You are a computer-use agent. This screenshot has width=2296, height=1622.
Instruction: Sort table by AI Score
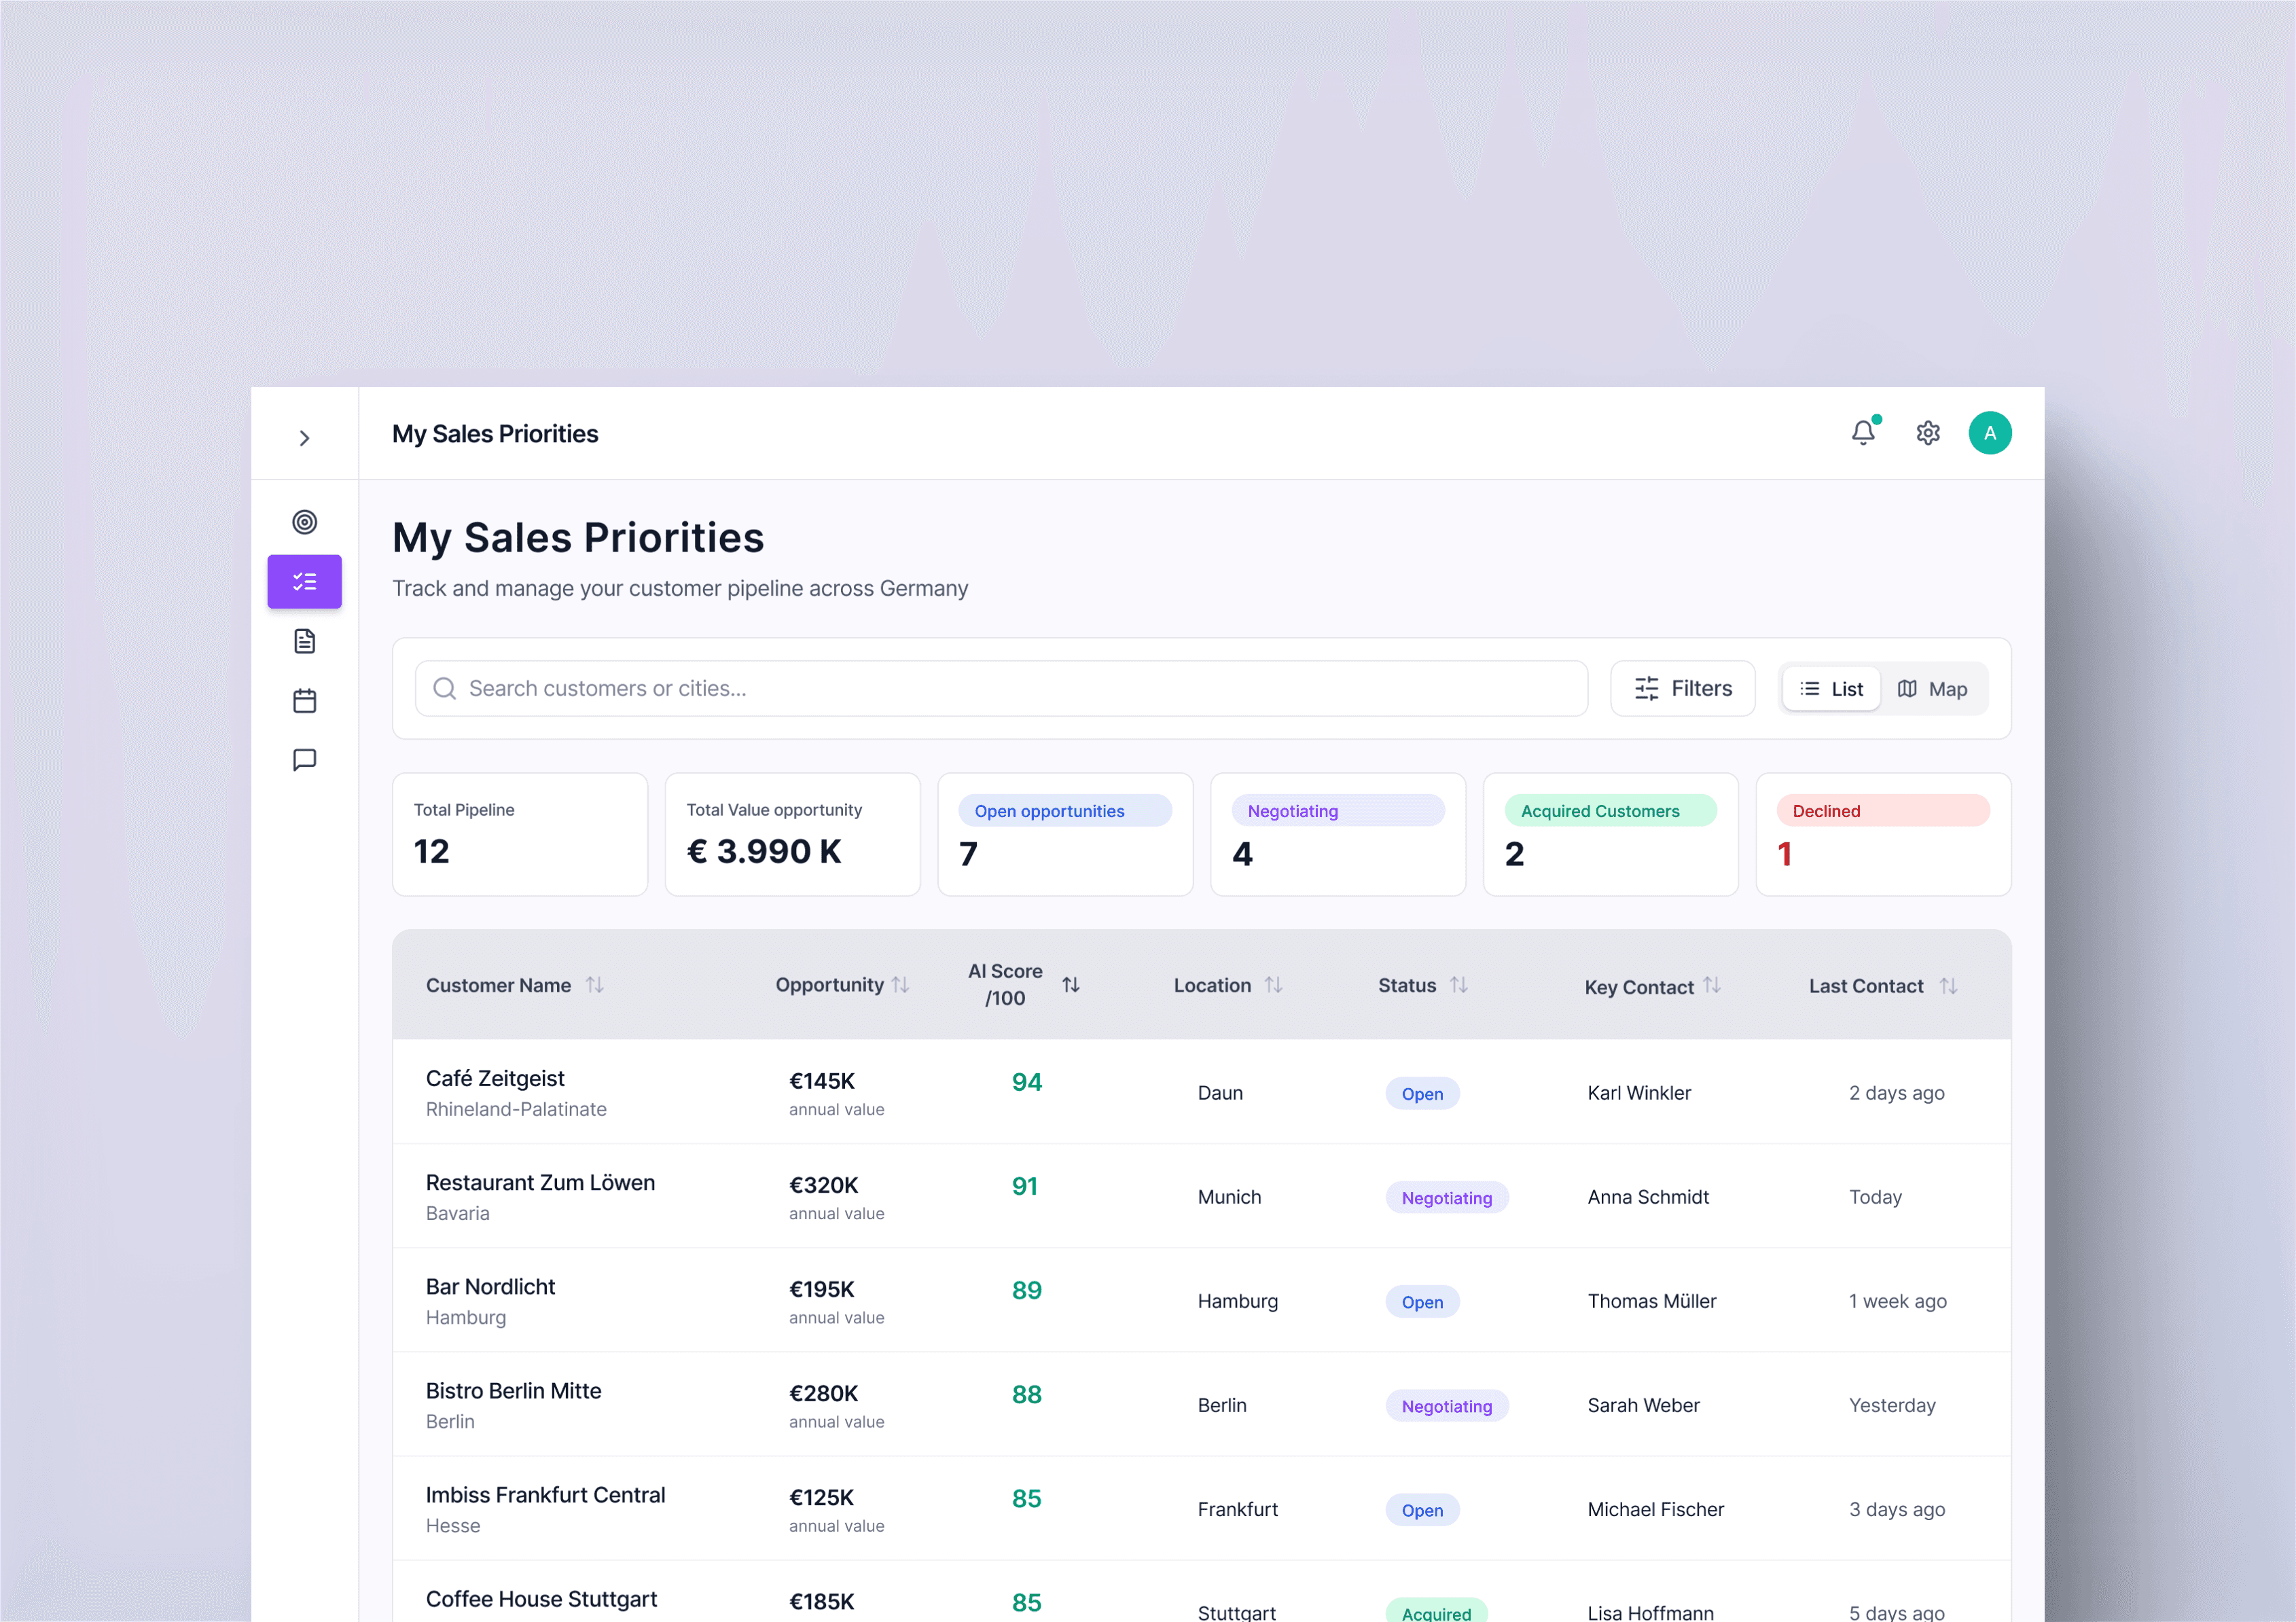(x=1070, y=985)
